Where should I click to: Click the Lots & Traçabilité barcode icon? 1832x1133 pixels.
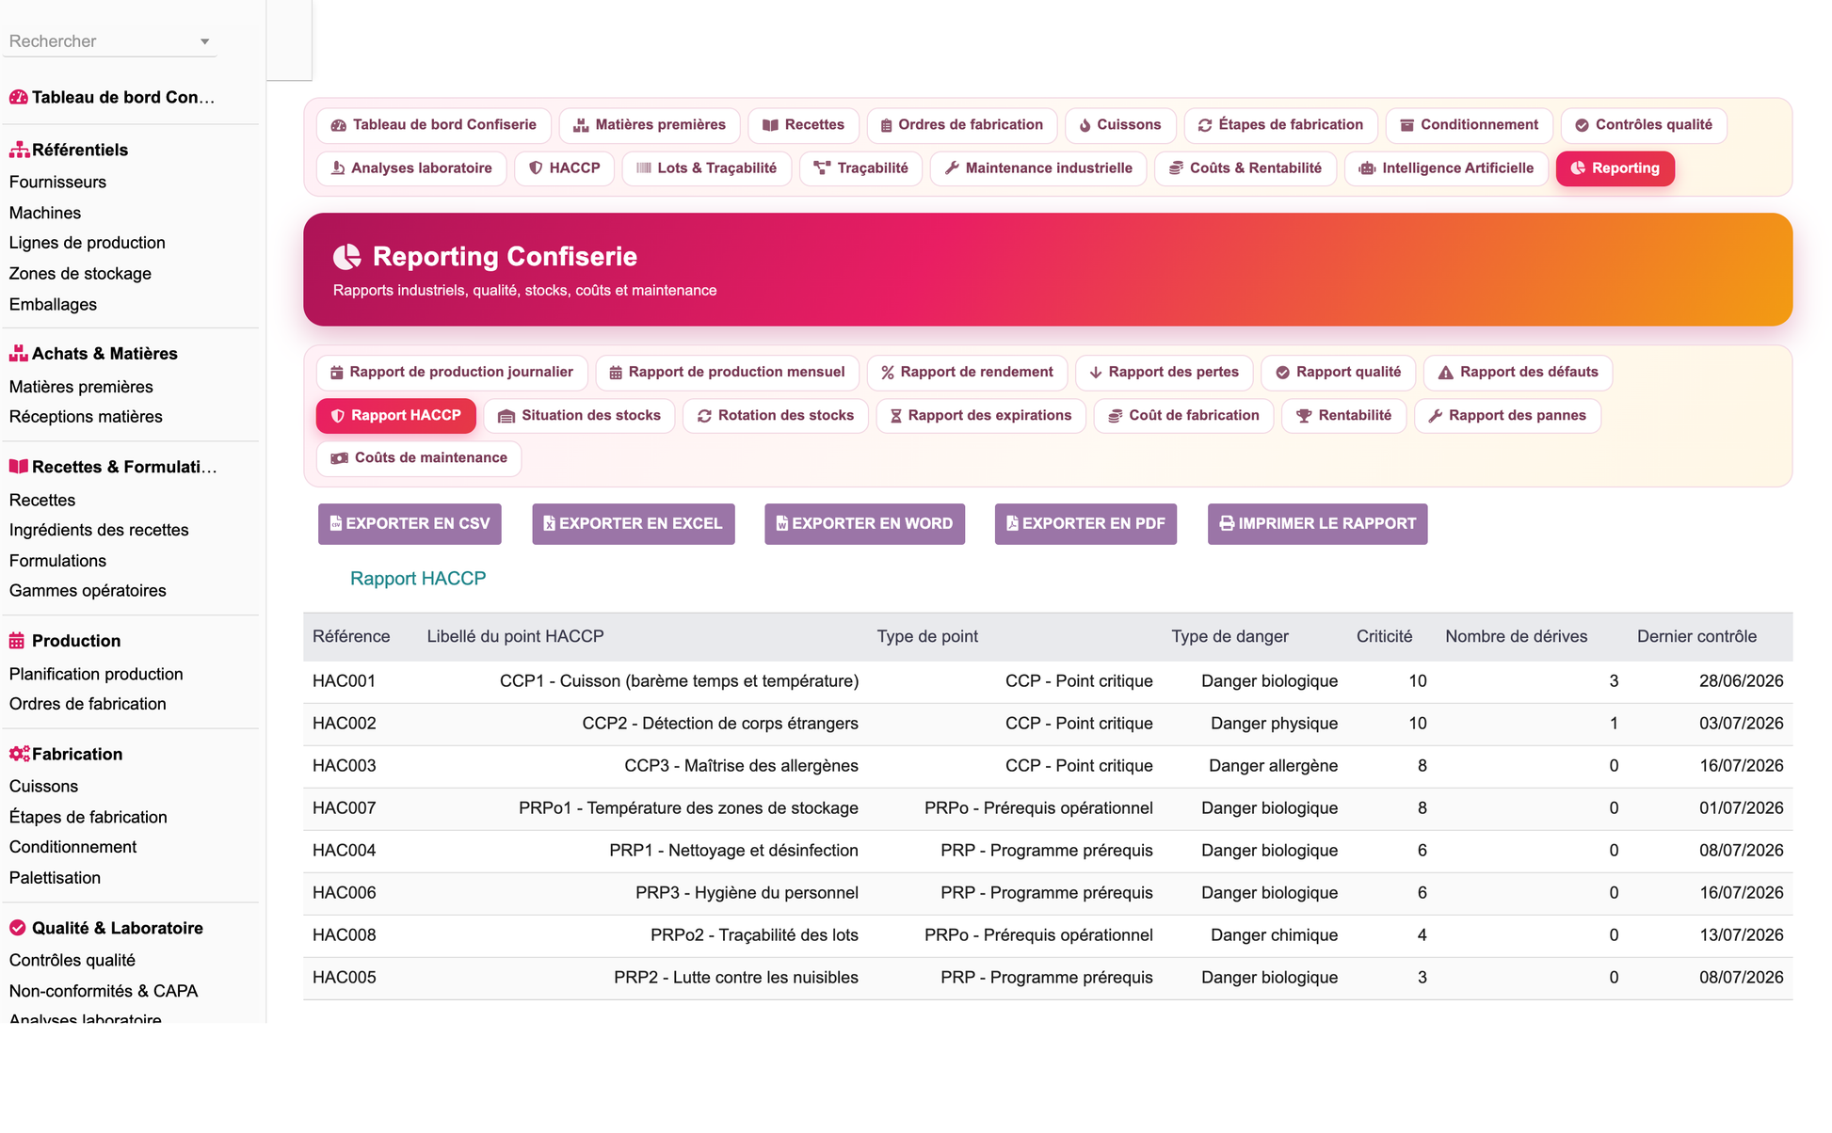[x=644, y=168]
